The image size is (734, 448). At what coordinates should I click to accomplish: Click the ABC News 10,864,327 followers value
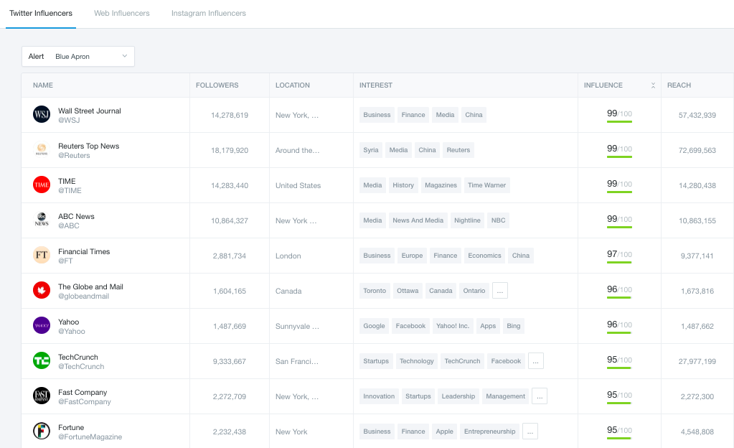click(x=230, y=220)
